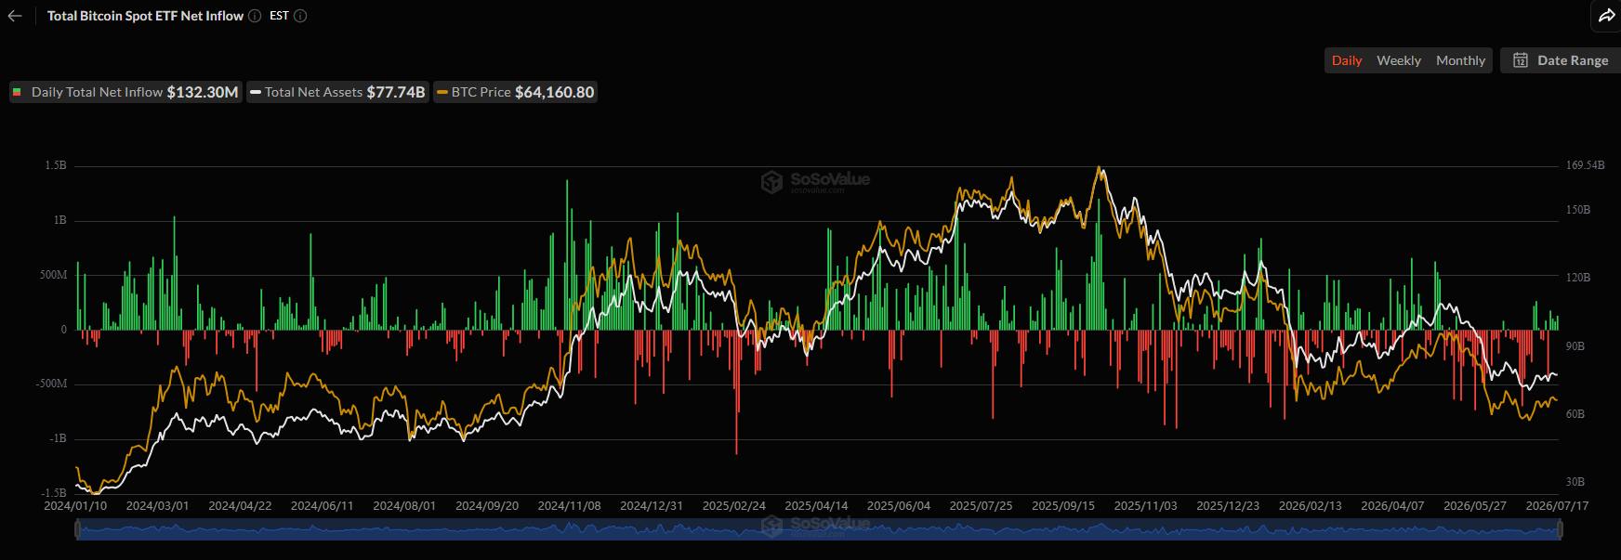The width and height of the screenshot is (1621, 560).
Task: Click the share arrow icon
Action: (1606, 16)
